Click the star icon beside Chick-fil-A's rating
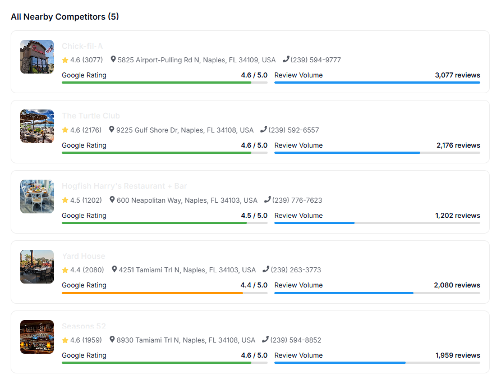This screenshot has height=379, width=501. tap(65, 60)
